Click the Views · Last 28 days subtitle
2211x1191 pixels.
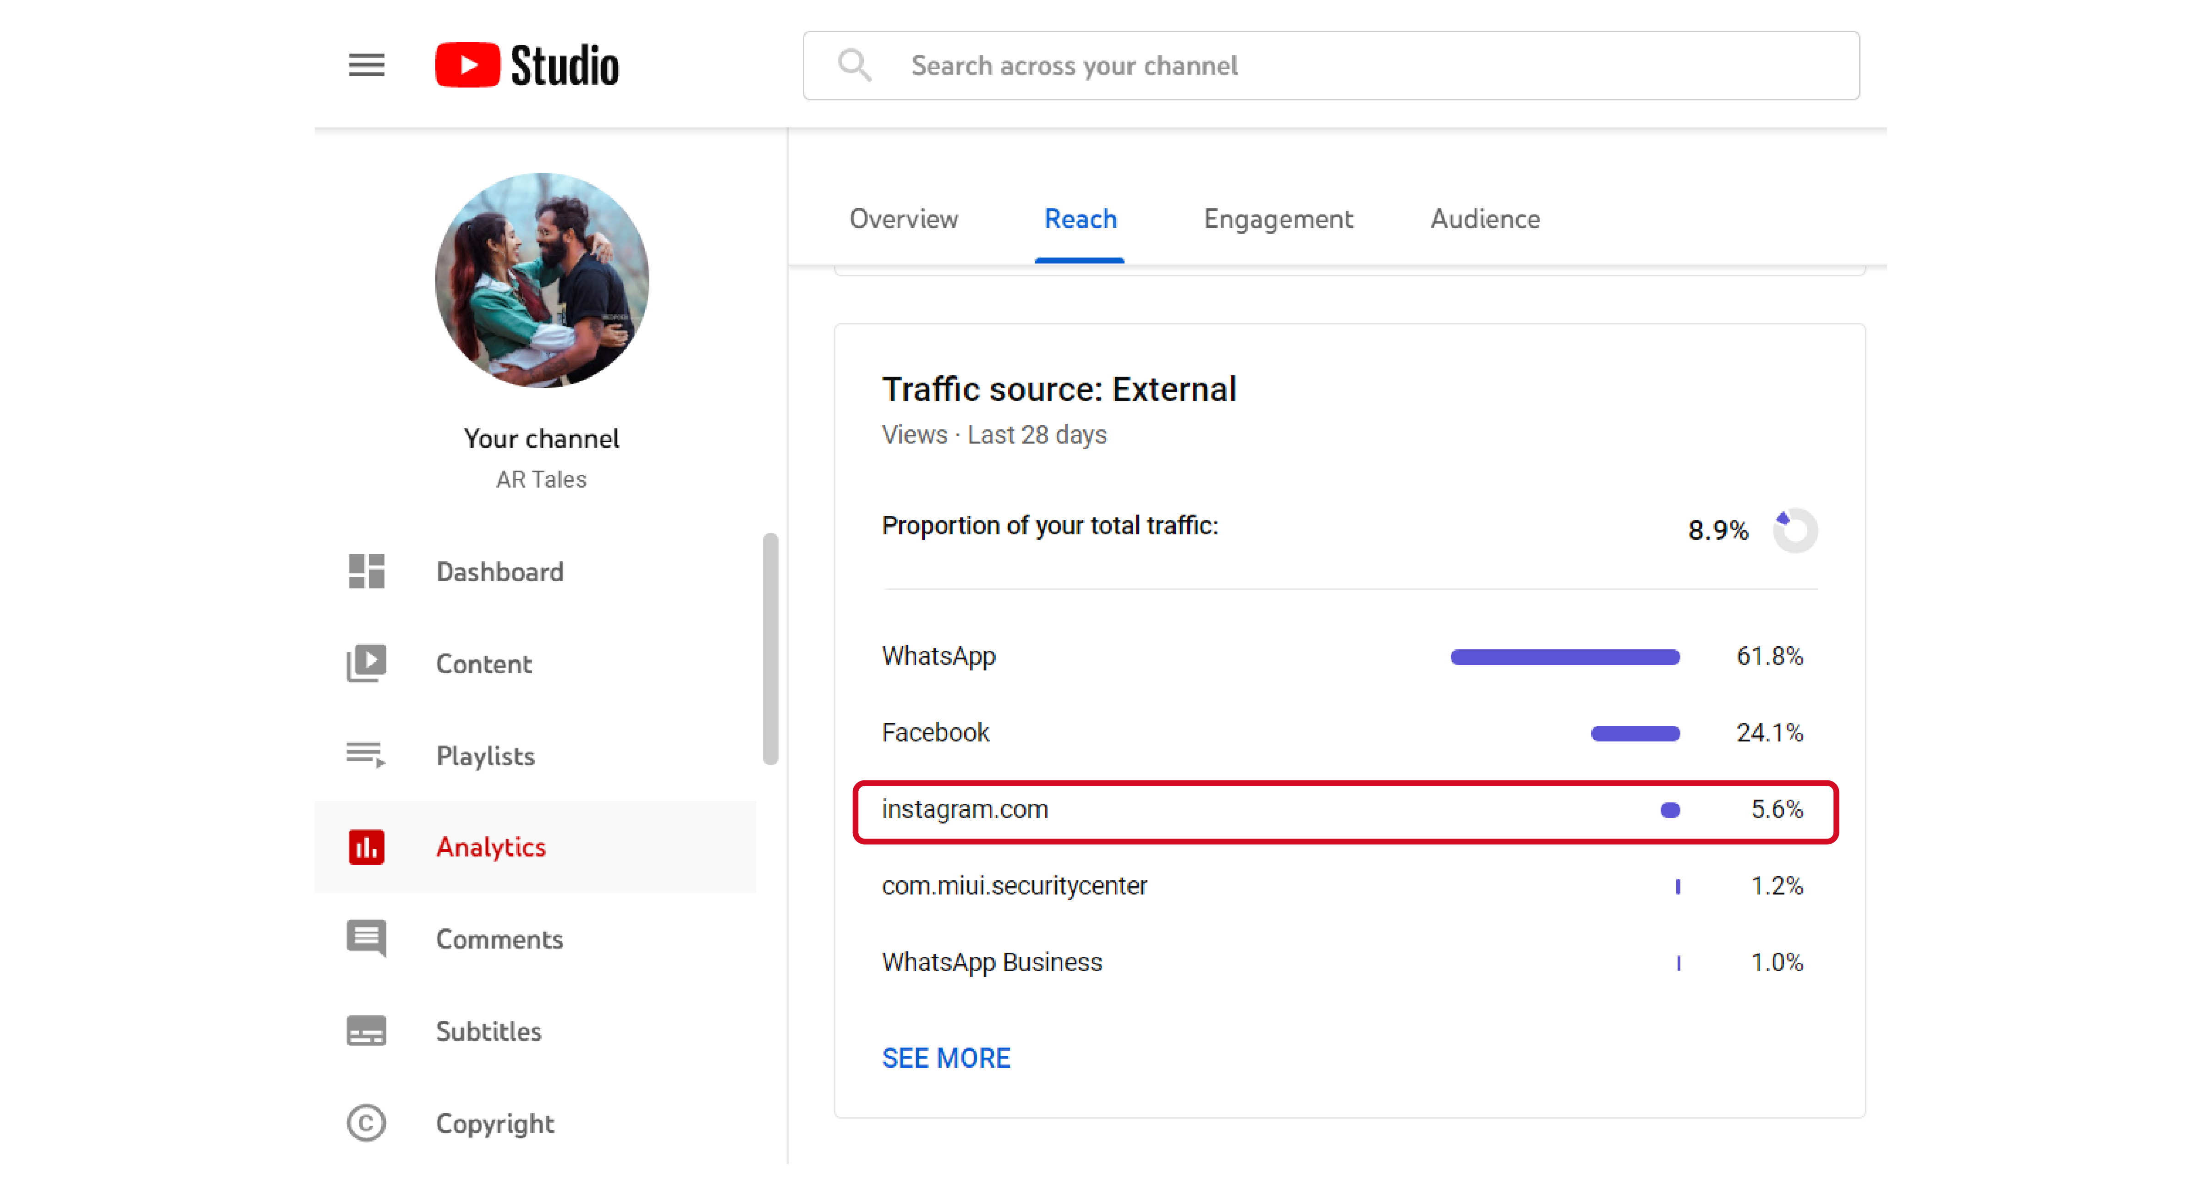994,435
